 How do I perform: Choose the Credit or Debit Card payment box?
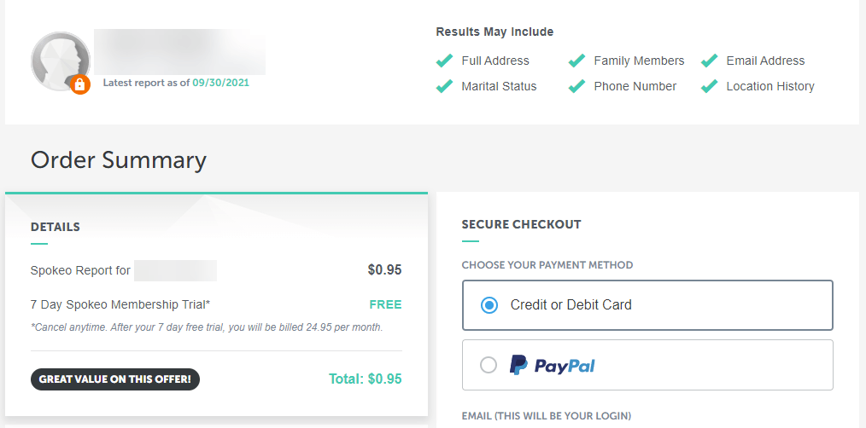coord(647,305)
